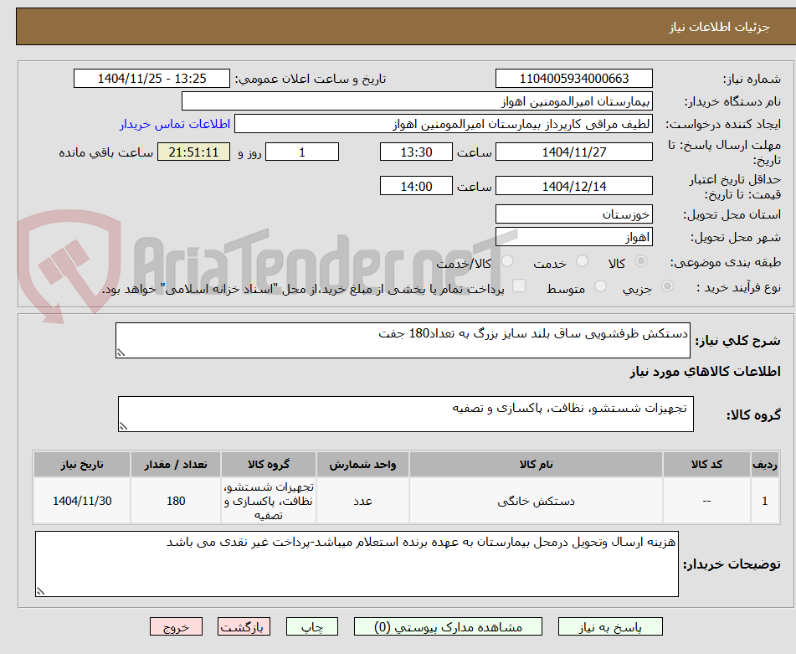Click the واحد شمارش column header
Image resolution: width=796 pixels, height=654 pixels.
(x=362, y=465)
